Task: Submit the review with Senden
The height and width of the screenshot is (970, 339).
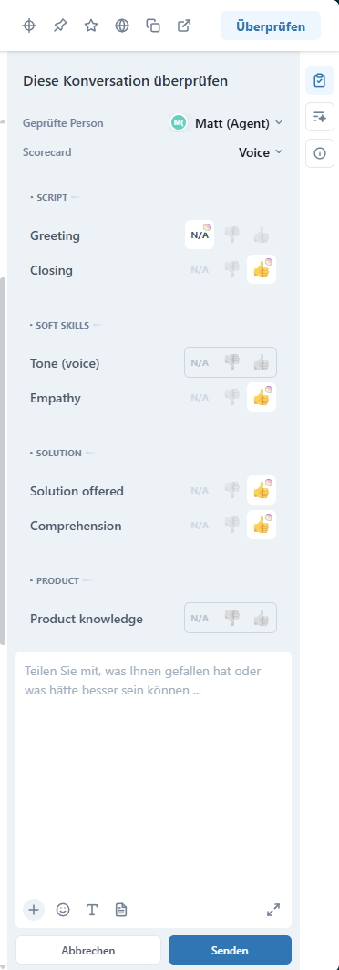Action: click(230, 950)
